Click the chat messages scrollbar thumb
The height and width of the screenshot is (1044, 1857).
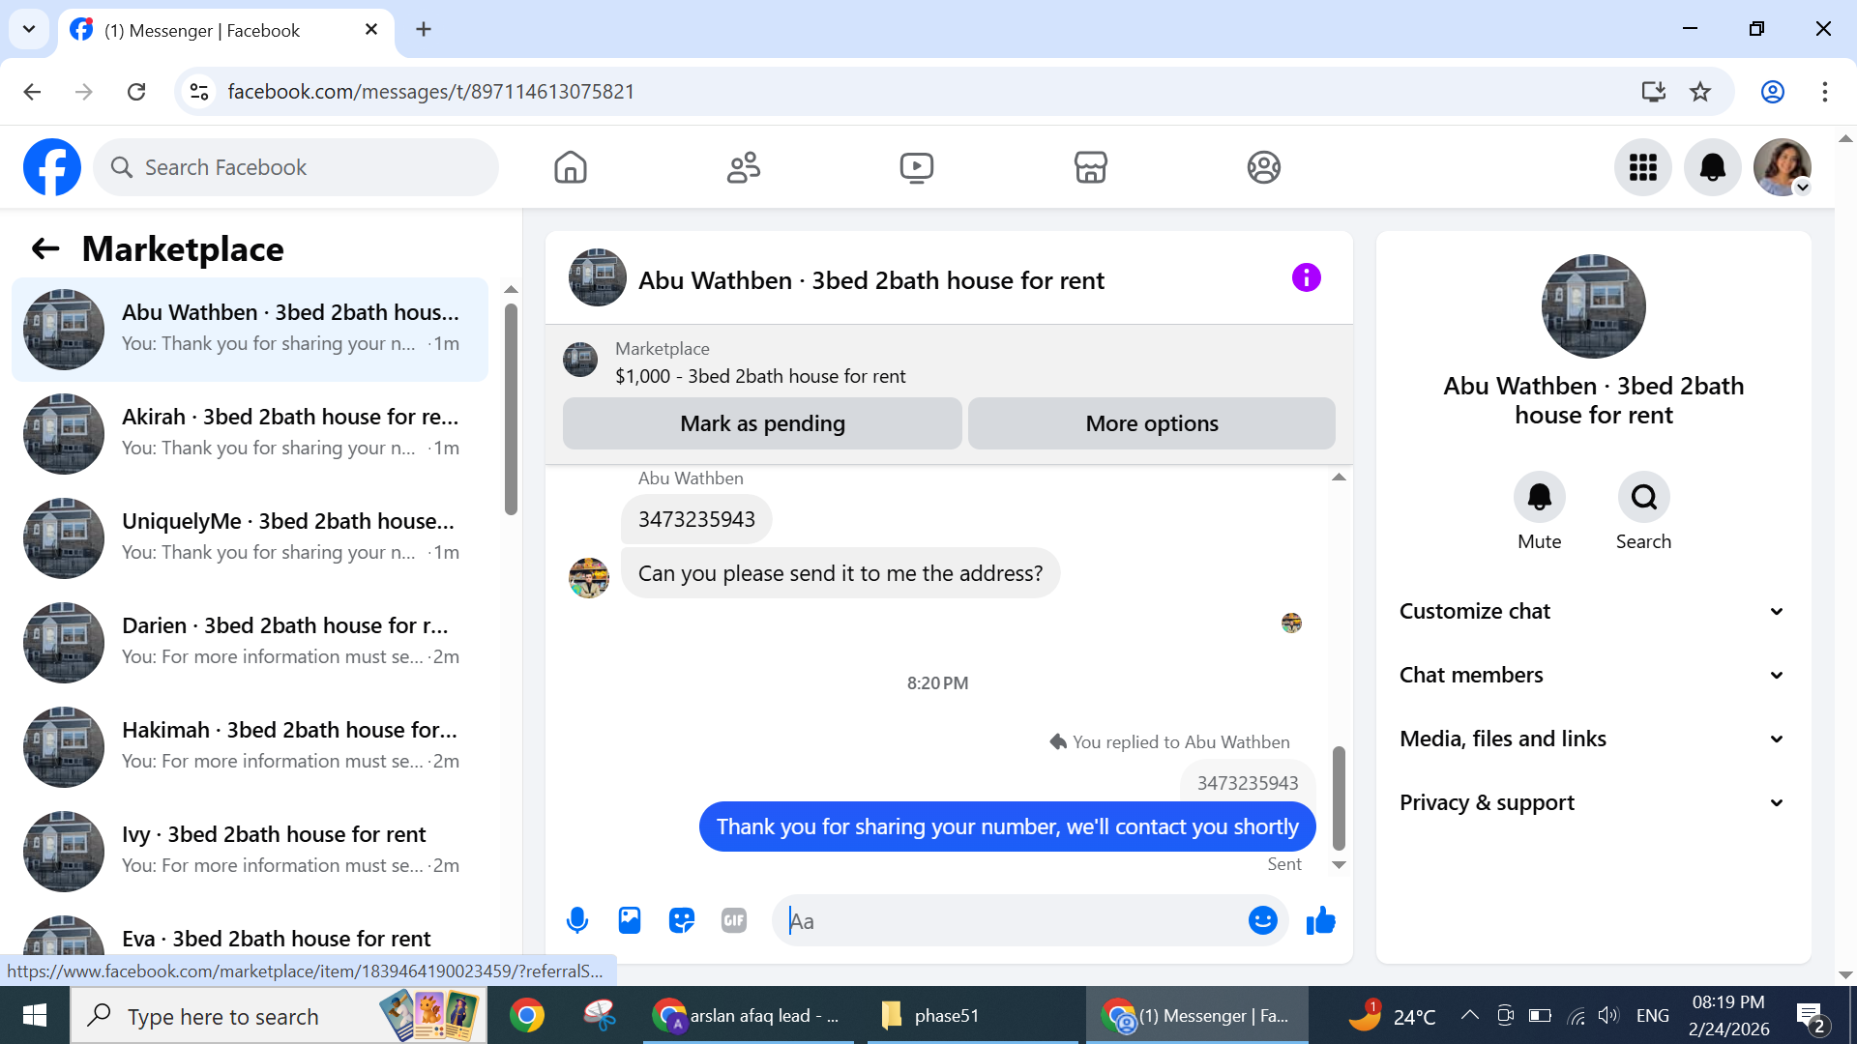pyautogui.click(x=1339, y=797)
